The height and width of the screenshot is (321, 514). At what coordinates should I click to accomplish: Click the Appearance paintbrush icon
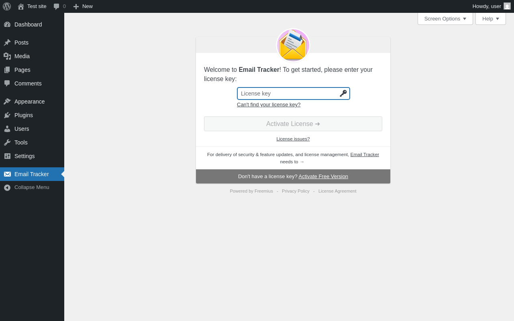coord(7,102)
